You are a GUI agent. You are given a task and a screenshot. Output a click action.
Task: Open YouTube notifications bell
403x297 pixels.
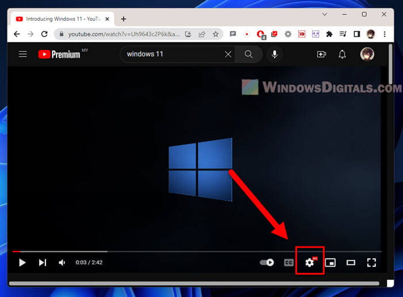tap(343, 54)
